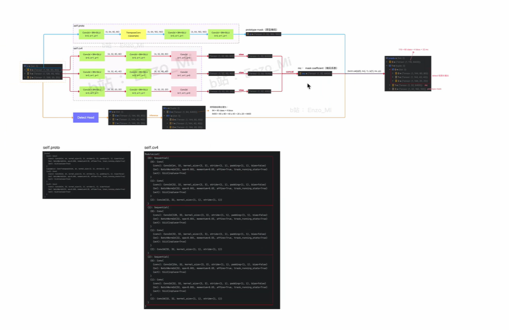Screen dimensions: 509x330
Task: Select green Conv2d+BN+SiLU block feeding prototype mask
Action: coord(221,34)
